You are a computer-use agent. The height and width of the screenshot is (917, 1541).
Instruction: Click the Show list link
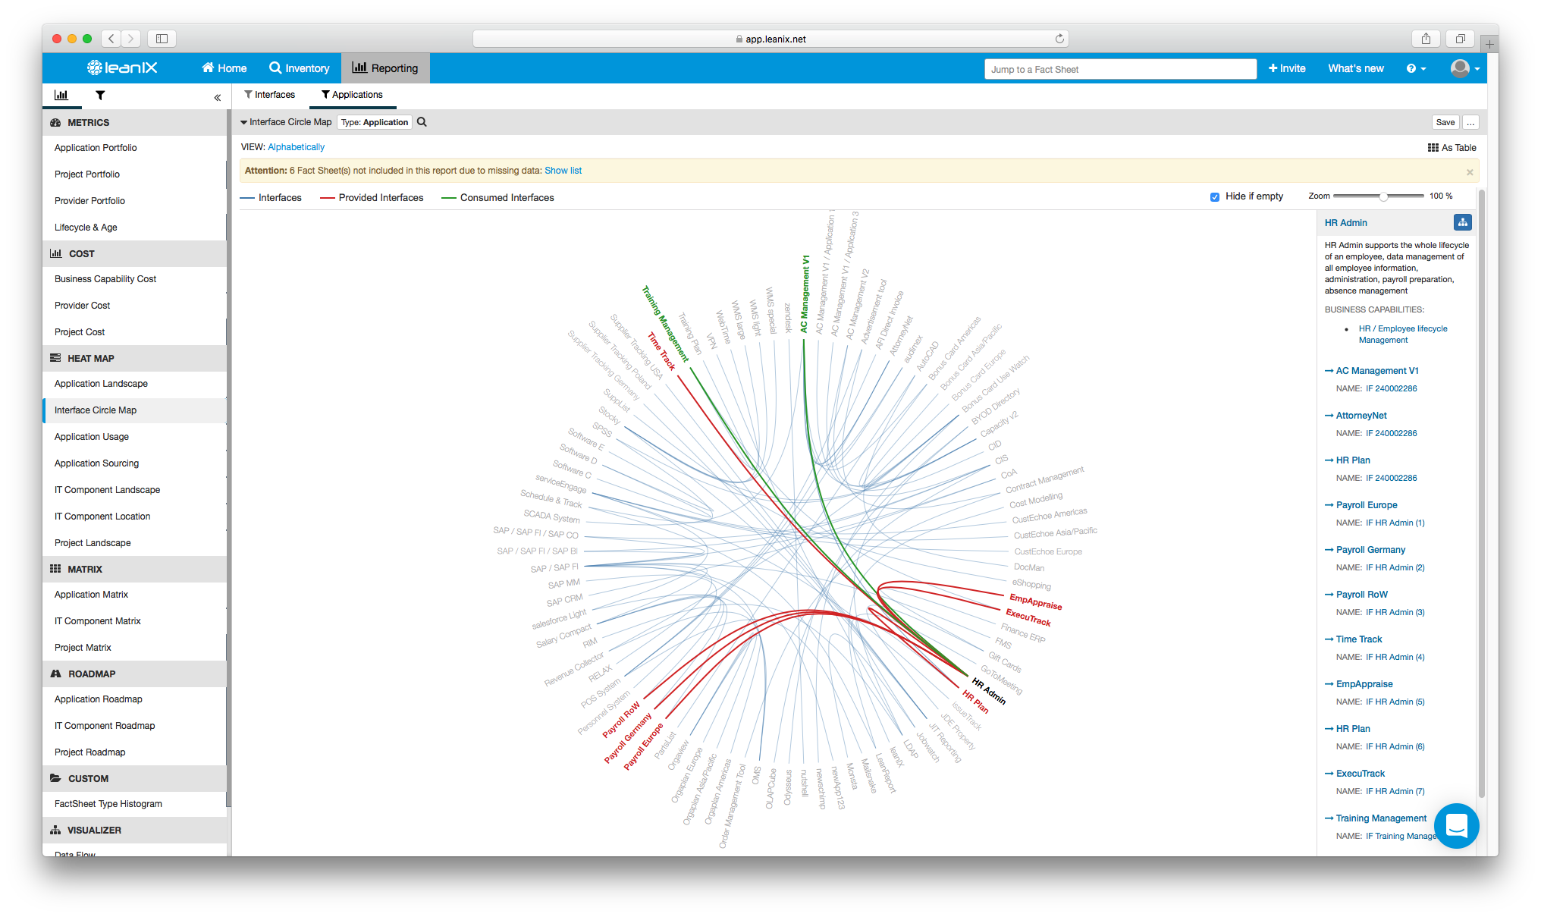point(563,171)
